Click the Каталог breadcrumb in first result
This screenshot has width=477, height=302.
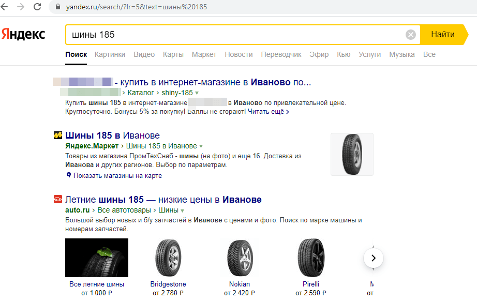click(x=141, y=93)
